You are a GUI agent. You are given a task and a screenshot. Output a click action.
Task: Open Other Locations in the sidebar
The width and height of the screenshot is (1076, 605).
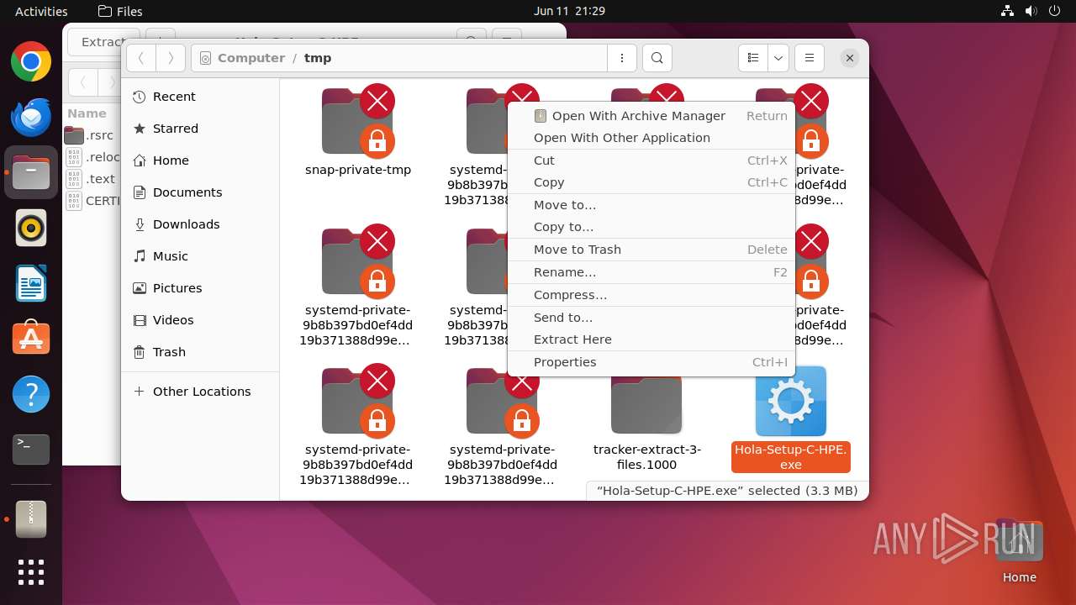[x=200, y=392]
